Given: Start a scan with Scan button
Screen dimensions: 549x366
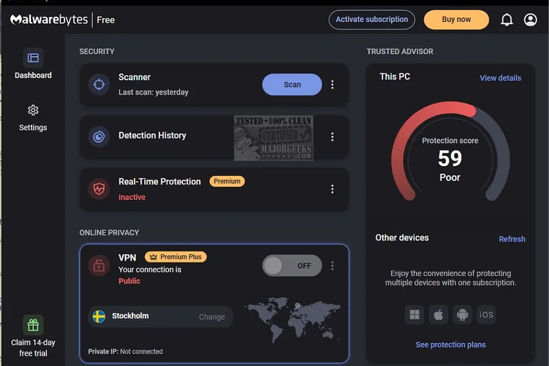Looking at the screenshot, I should tap(292, 84).
